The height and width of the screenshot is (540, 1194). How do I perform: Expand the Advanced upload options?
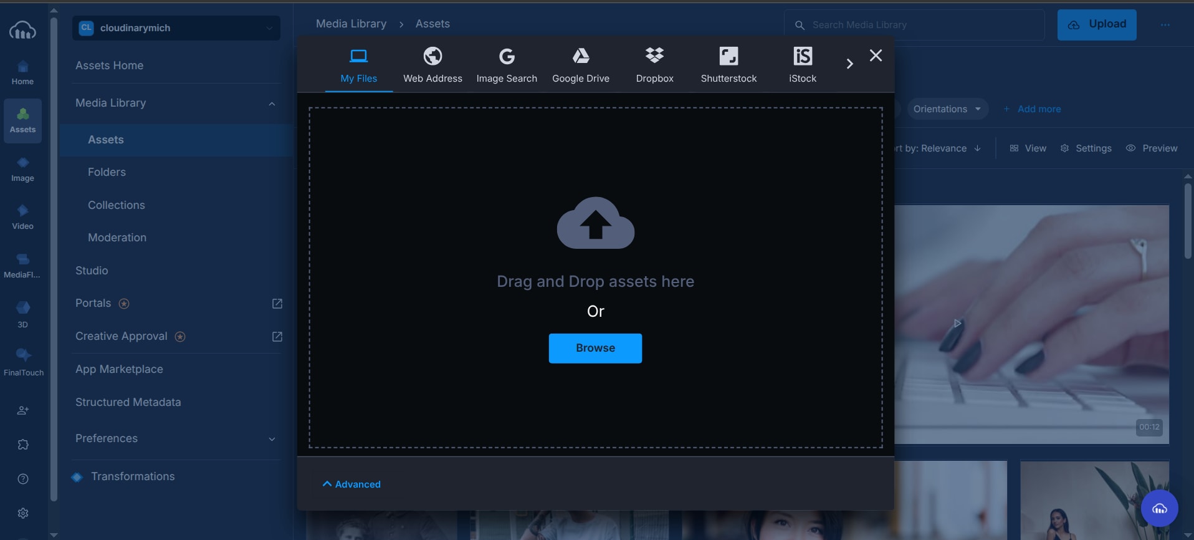[352, 484]
